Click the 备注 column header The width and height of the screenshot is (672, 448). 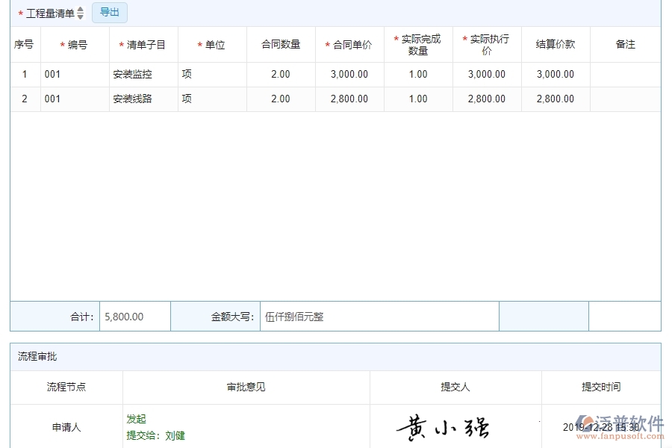[626, 44]
